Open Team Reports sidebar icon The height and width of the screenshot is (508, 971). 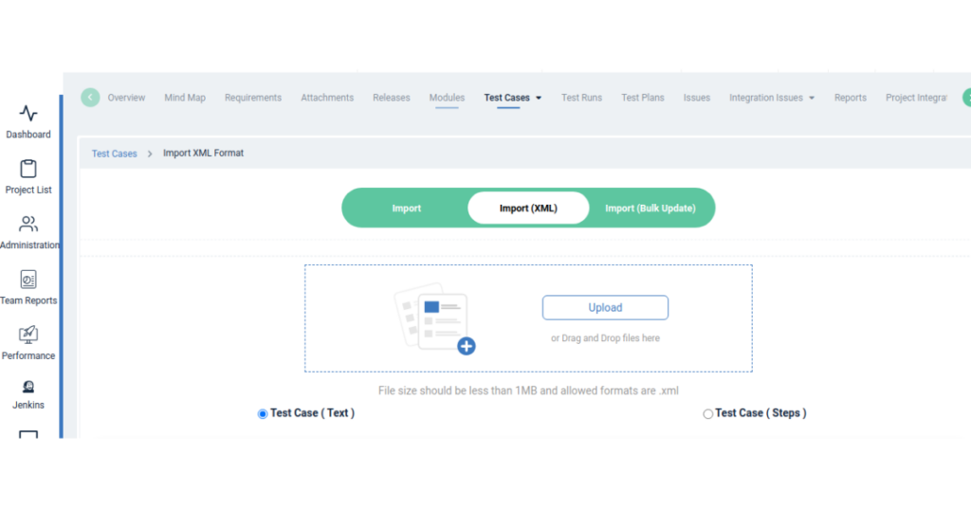(28, 280)
